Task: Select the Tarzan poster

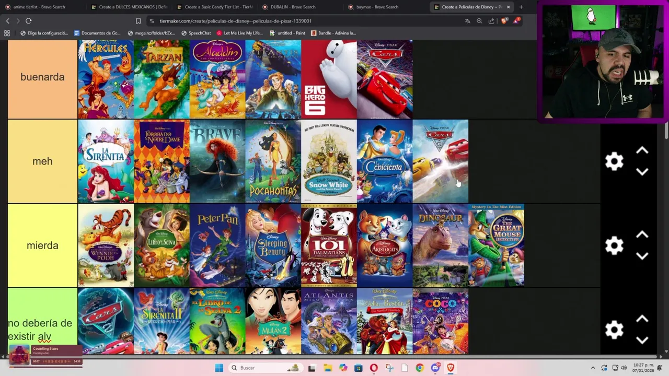Action: click(x=162, y=79)
